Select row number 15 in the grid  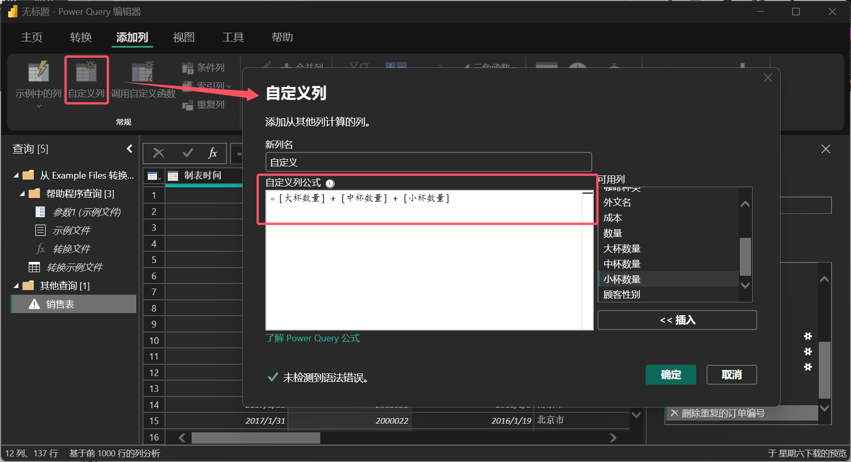coord(154,421)
